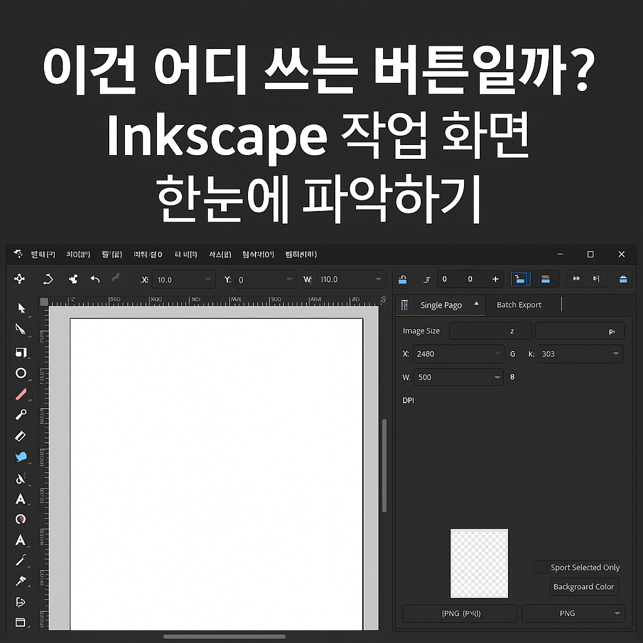Click the Image Size field showing 2
Image resolution: width=643 pixels, height=643 pixels.
coord(490,331)
